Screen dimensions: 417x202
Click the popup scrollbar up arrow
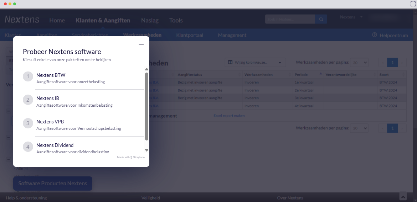146,69
